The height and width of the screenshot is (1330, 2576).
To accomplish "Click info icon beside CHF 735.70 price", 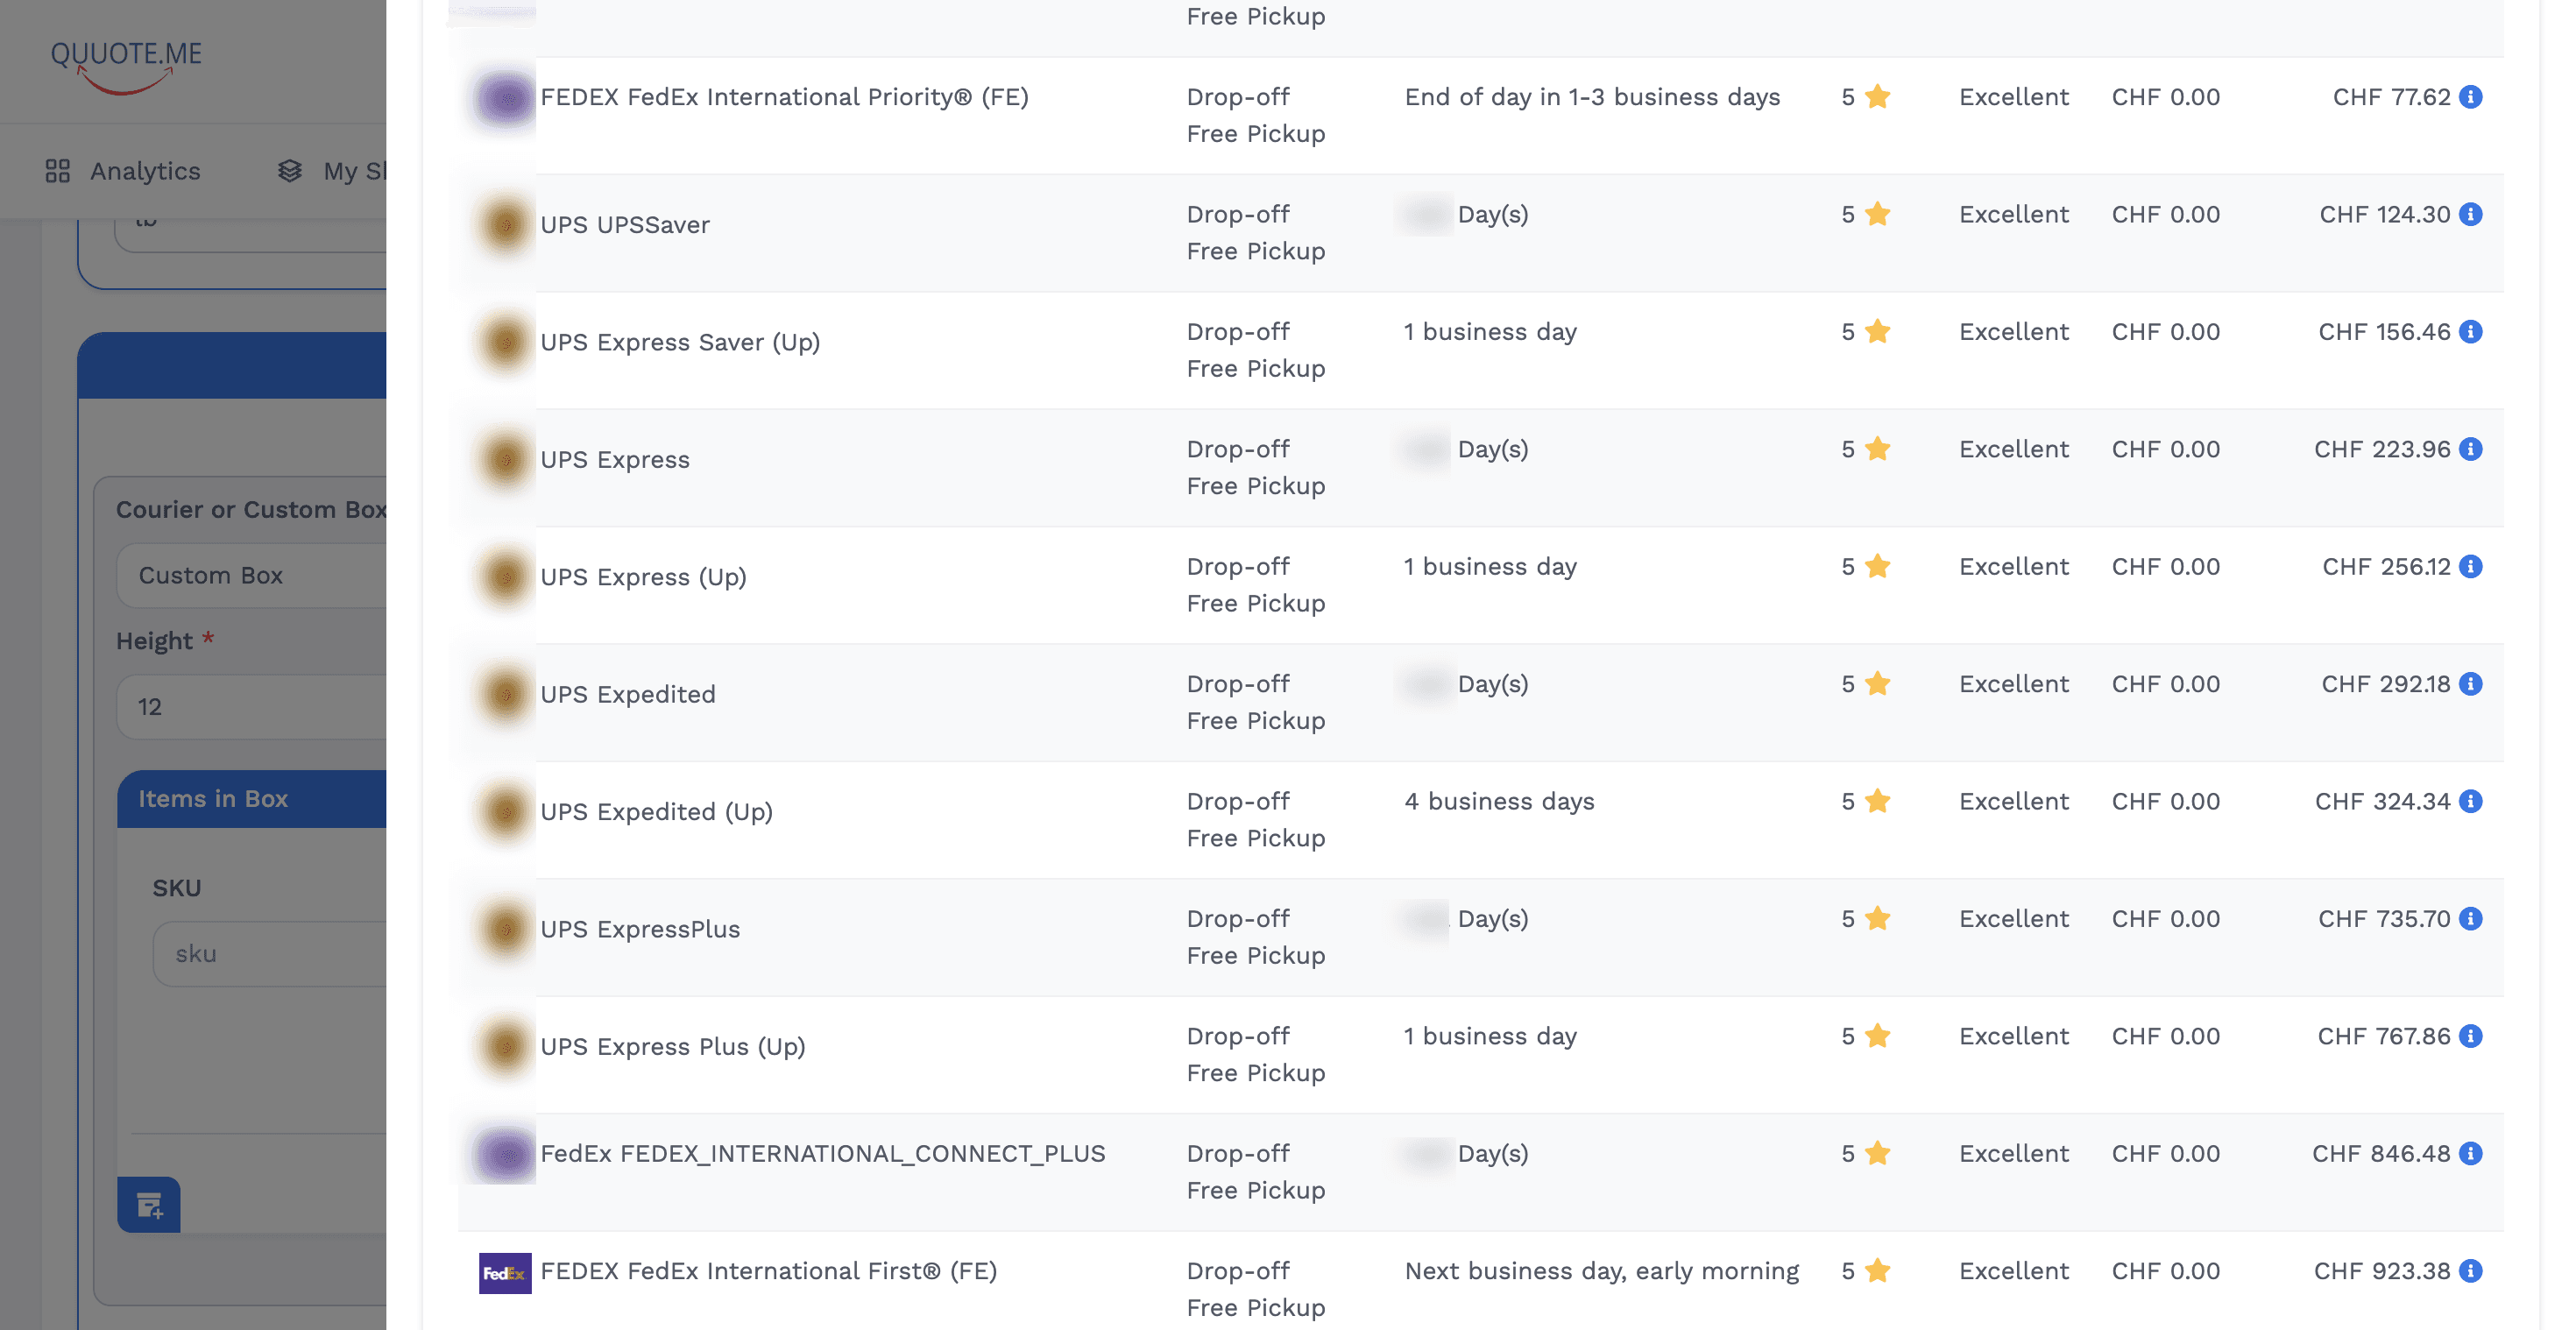I will (x=2470, y=919).
